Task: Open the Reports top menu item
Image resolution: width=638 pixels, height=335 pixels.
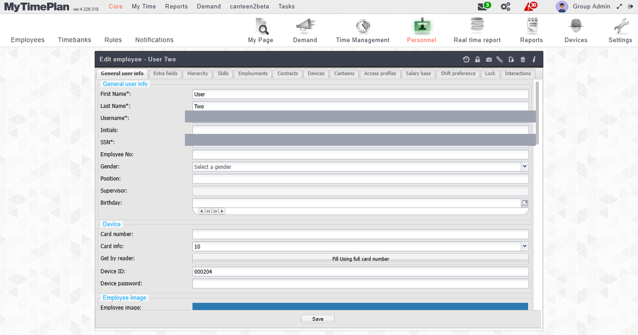Action: (x=176, y=6)
